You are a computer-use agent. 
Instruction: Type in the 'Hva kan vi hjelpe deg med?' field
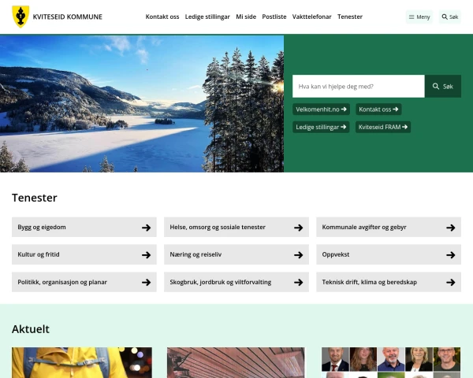358,87
